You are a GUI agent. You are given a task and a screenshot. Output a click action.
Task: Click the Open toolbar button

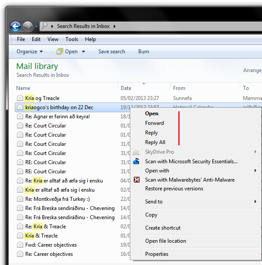click(67, 52)
